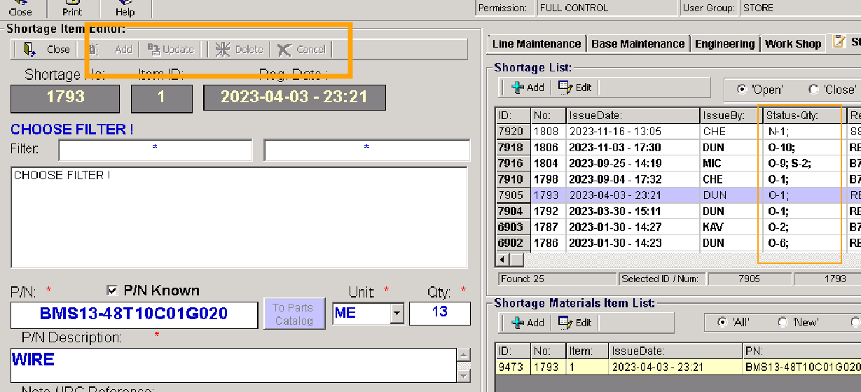Open the Work Shop tab
The image size is (861, 392).
pyautogui.click(x=792, y=43)
